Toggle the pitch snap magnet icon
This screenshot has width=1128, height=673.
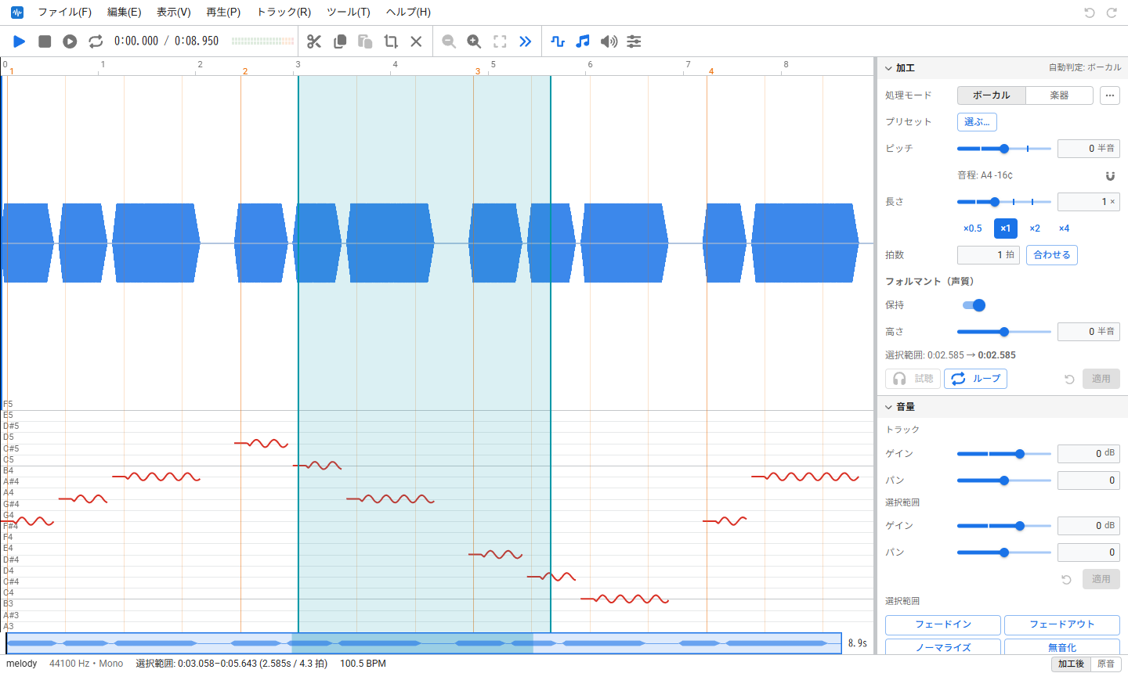click(x=1110, y=175)
